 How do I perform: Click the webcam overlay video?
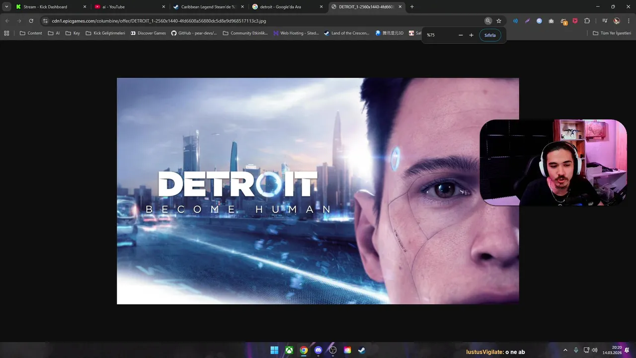pyautogui.click(x=554, y=163)
